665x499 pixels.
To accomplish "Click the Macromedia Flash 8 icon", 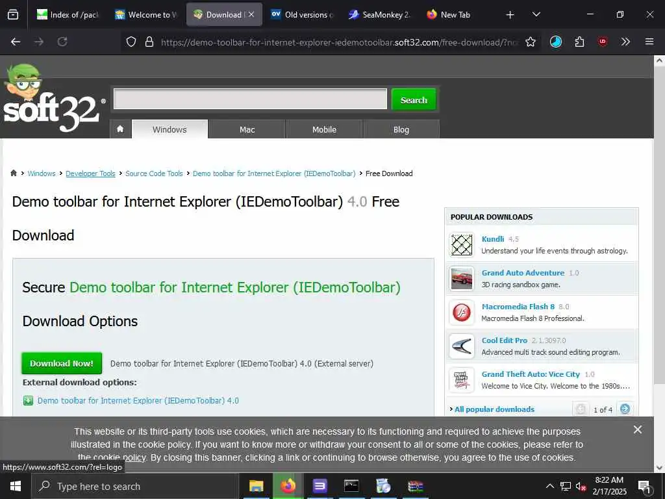I will 462,313.
